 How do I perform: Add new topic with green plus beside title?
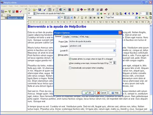pos(101,14)
